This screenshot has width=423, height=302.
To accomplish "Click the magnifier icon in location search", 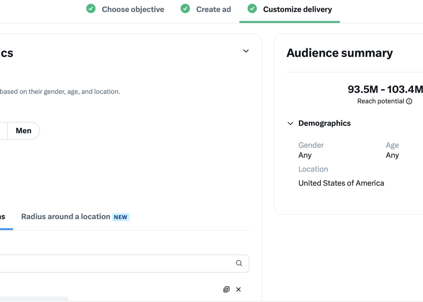I will 239,263.
